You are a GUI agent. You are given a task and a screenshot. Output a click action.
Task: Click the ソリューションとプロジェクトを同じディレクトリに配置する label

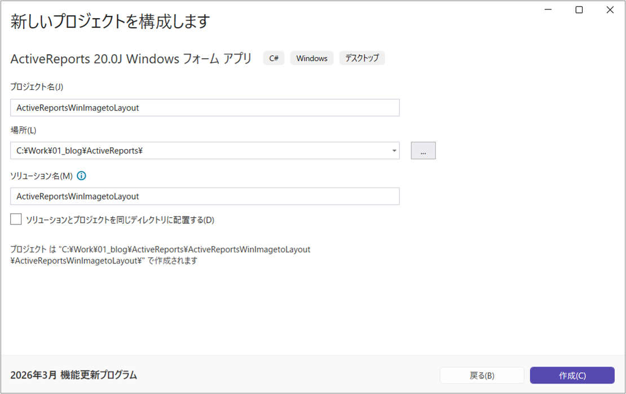point(120,220)
